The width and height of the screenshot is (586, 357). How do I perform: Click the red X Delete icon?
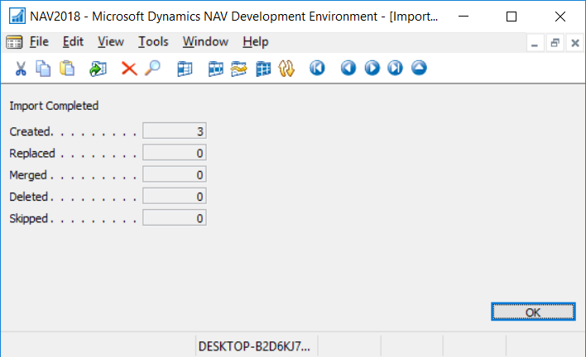[x=129, y=69]
